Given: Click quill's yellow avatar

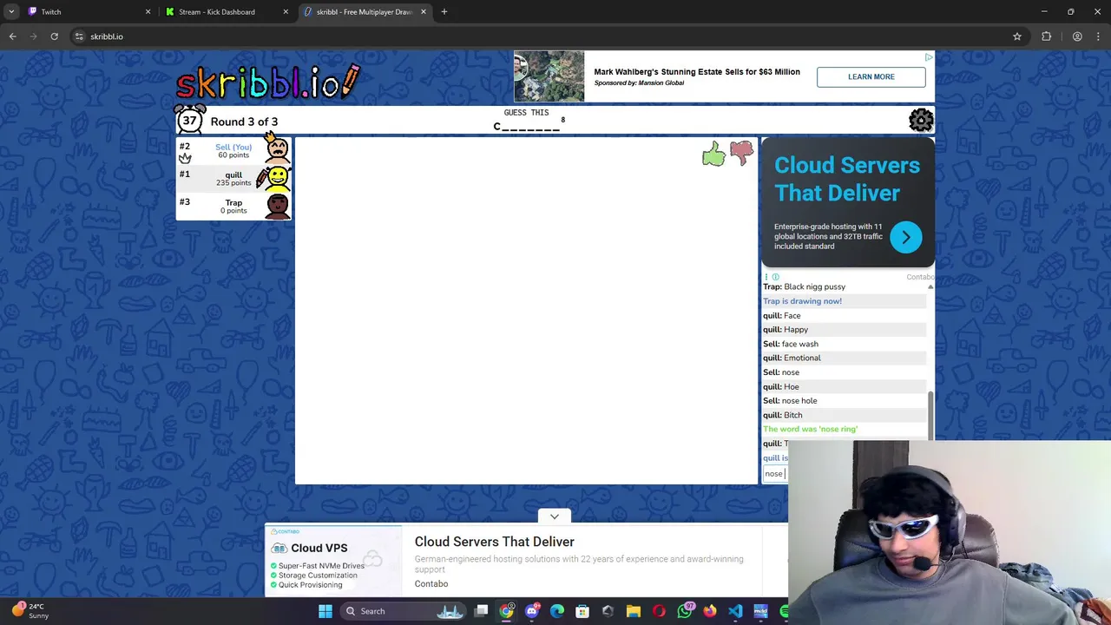Looking at the screenshot, I should point(277,178).
